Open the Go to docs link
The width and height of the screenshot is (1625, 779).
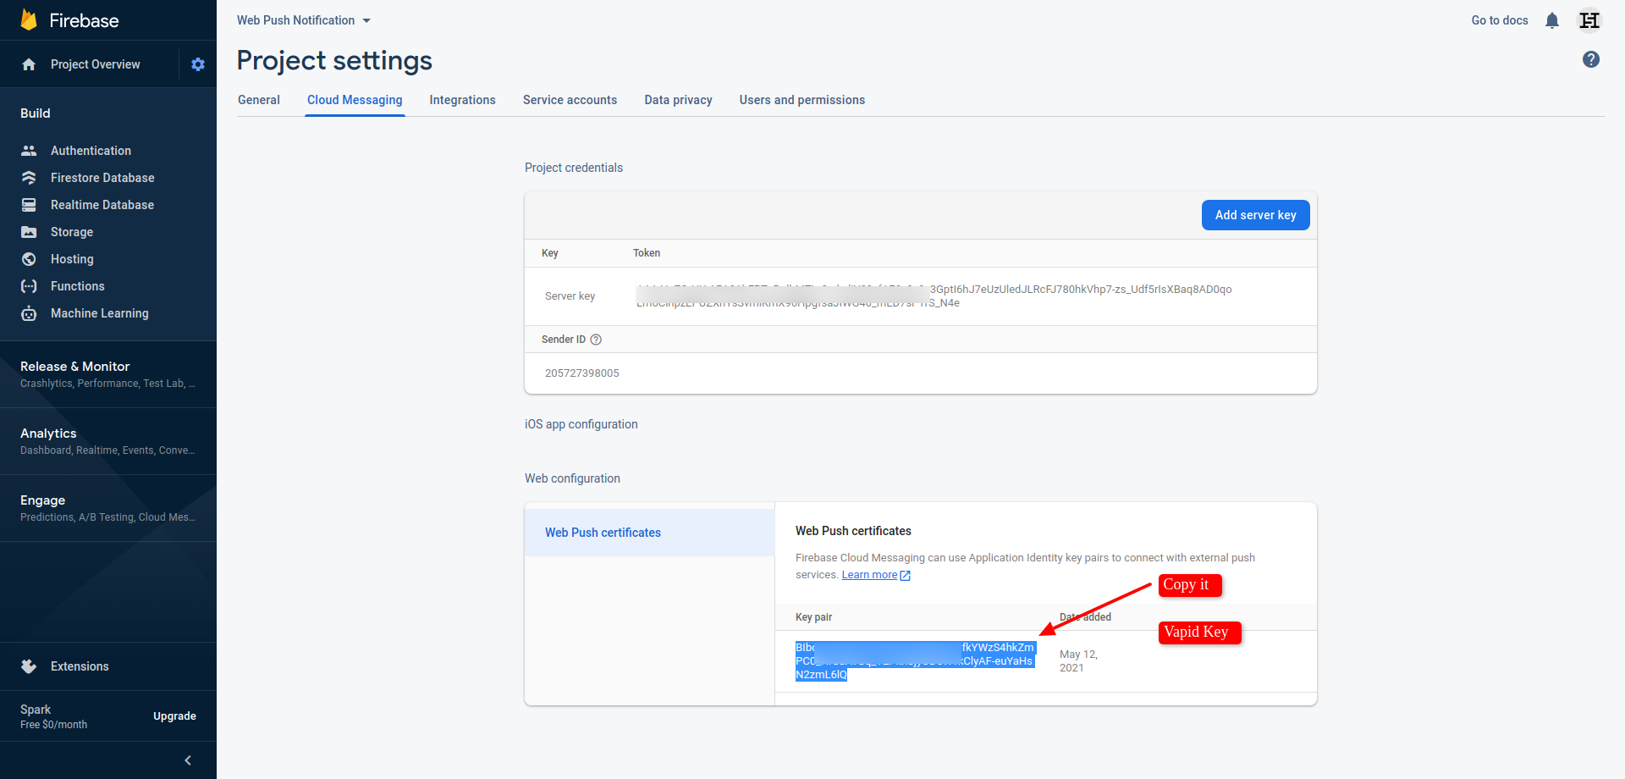coord(1500,20)
